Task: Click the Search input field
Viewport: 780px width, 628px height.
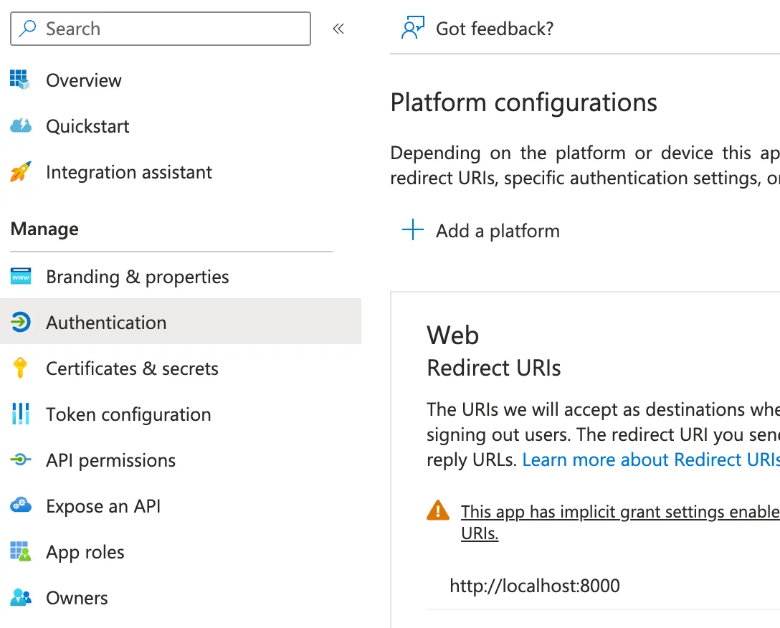Action: 160,29
